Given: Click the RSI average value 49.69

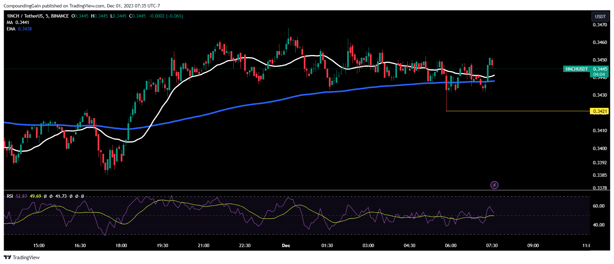Looking at the screenshot, I should click(x=35, y=196).
